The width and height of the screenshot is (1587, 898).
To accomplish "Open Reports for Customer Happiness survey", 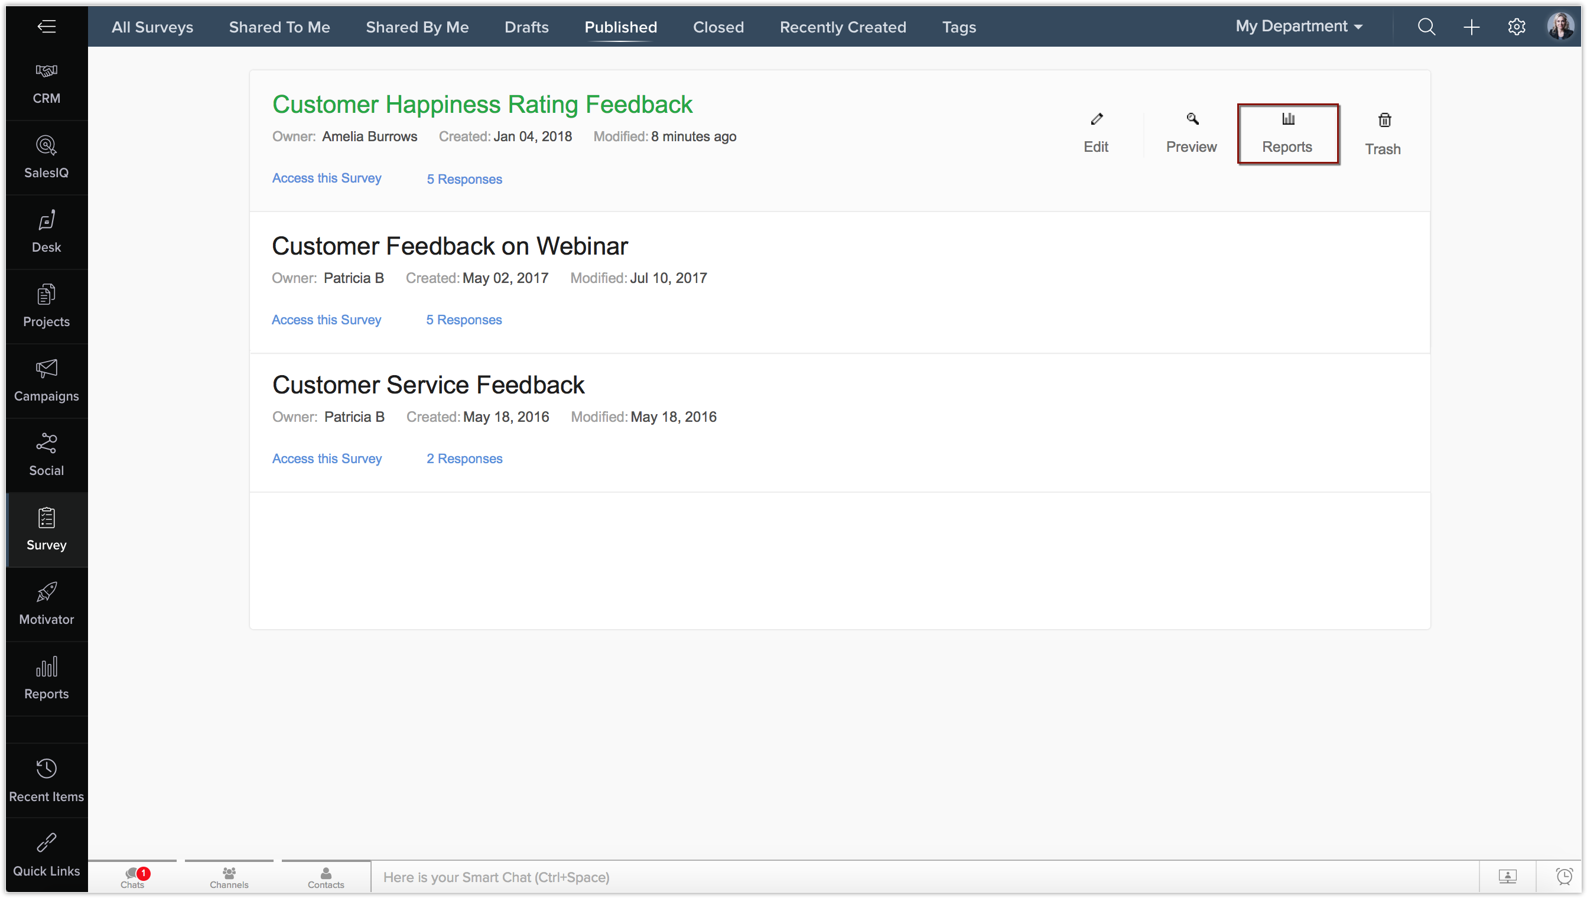I will pyautogui.click(x=1287, y=133).
